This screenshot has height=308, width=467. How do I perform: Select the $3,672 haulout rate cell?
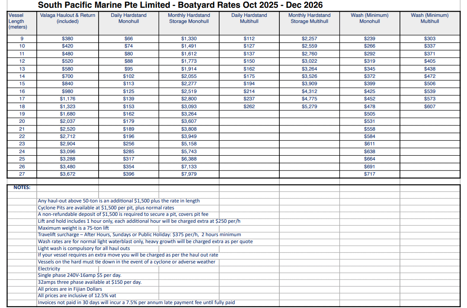click(x=67, y=174)
